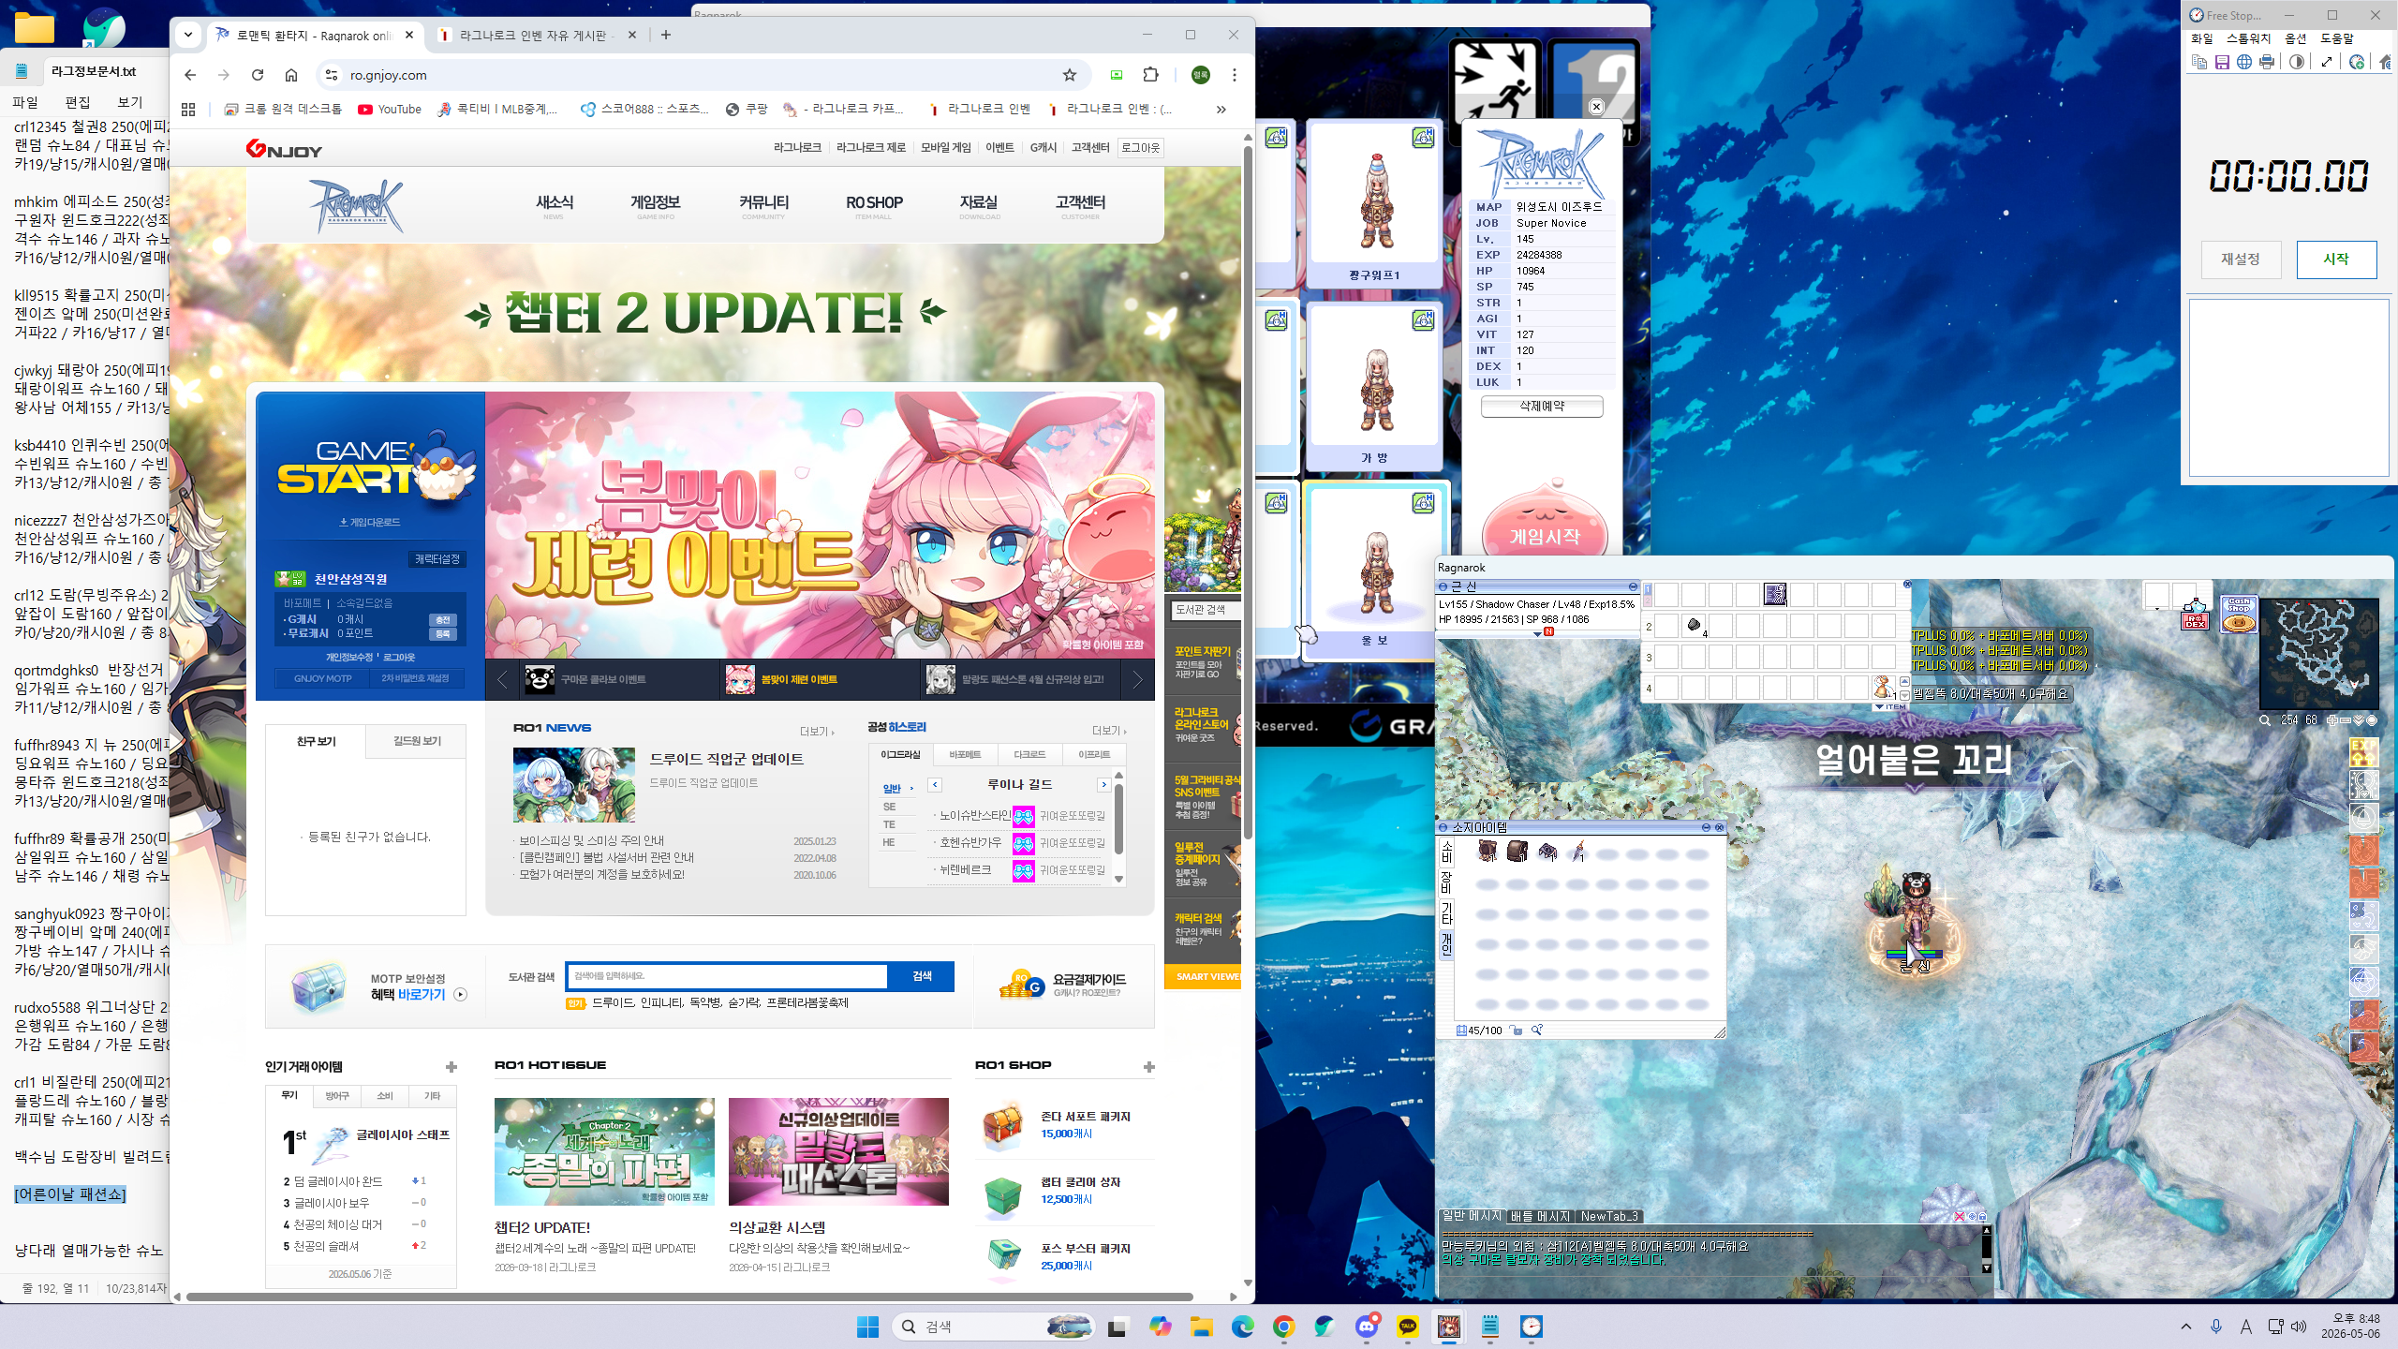
Task: Switch to the 바포메트 server tab
Action: (x=965, y=754)
